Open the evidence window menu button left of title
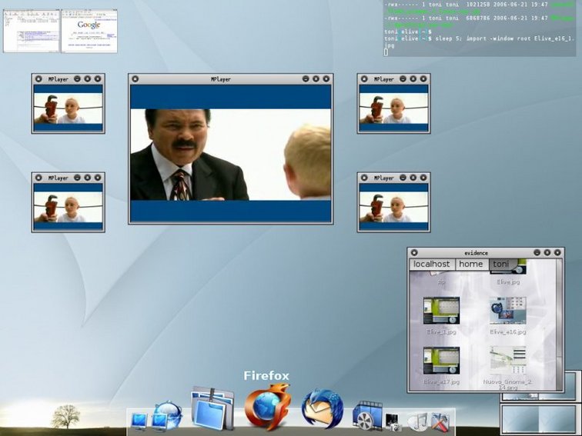Viewport: 582px width, 436px height. (x=415, y=252)
